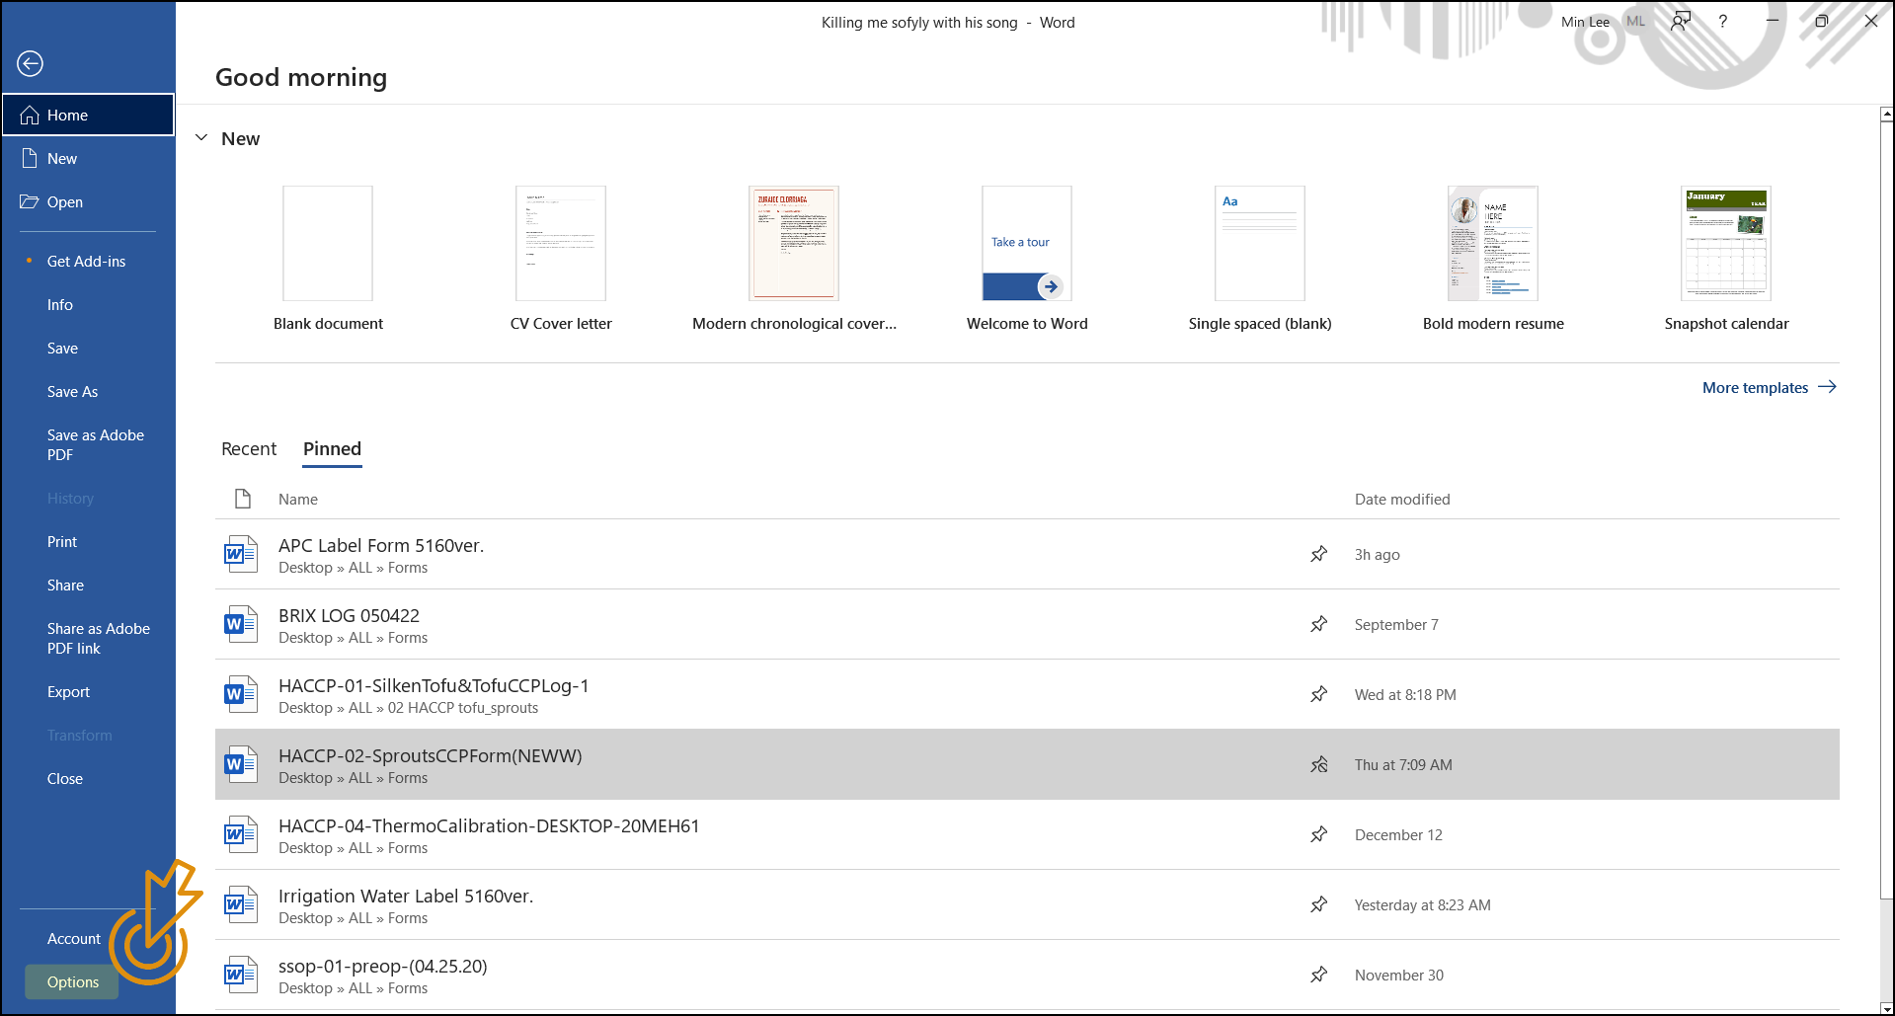Open Irrigation Water Label 5160ver. document
This screenshot has height=1016, width=1895.
pos(1027,904)
